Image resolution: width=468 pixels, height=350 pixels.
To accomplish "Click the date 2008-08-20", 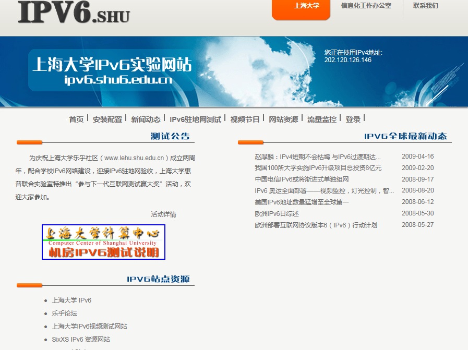I will click(x=417, y=190).
